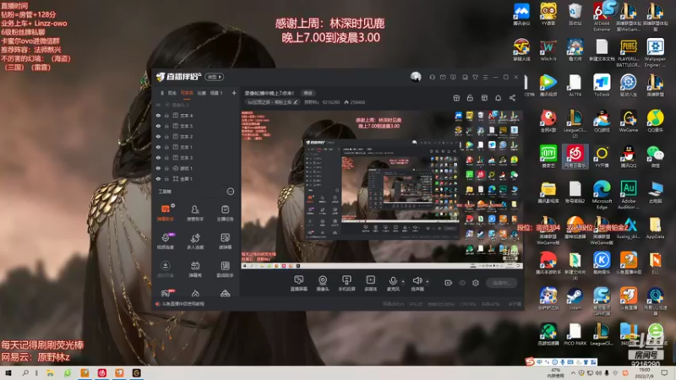Open taskbar search
This screenshot has width=676, height=380.
click(25, 372)
